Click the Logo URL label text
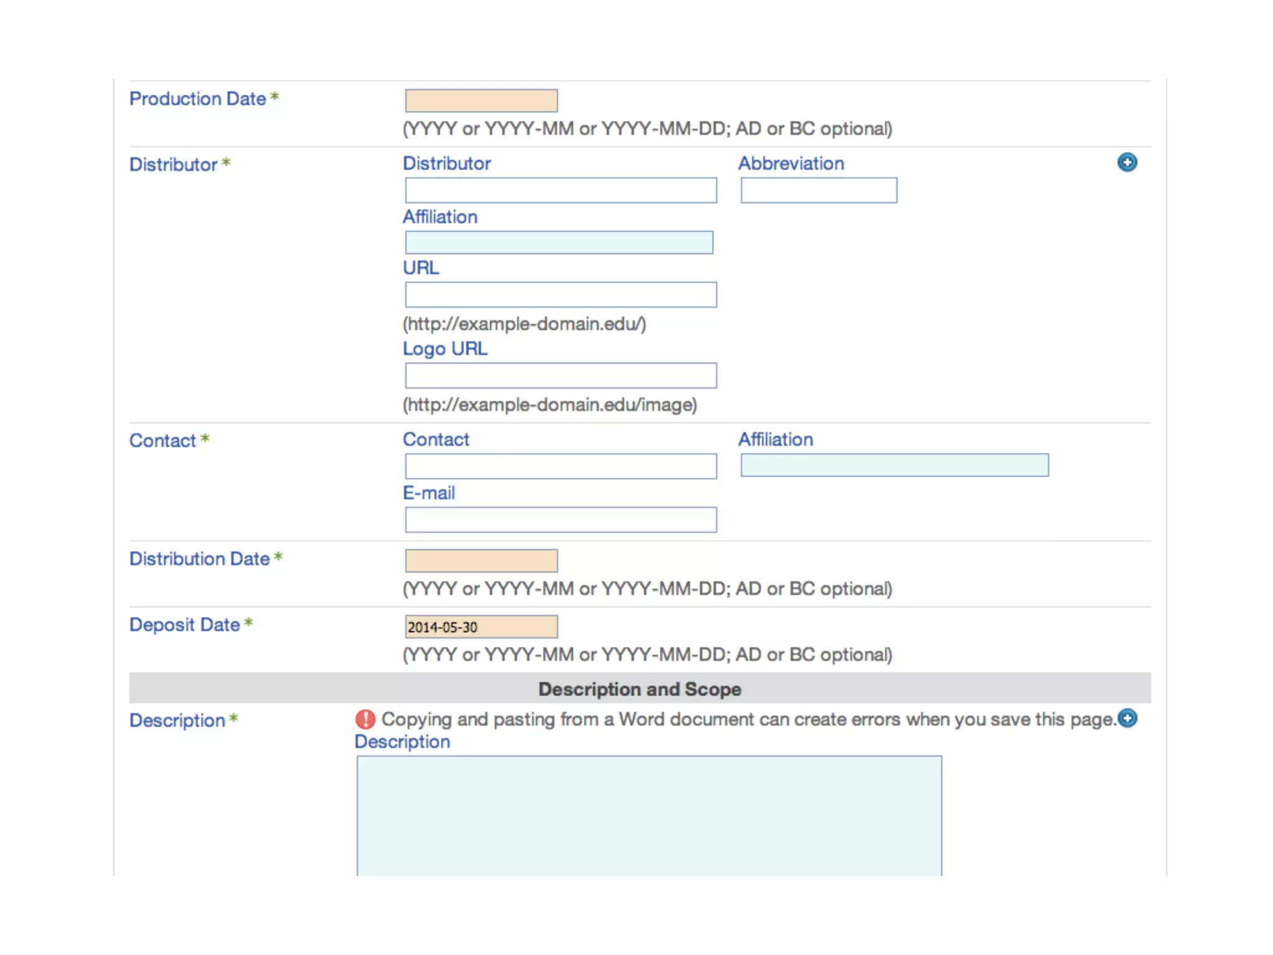This screenshot has width=1273, height=955. point(445,349)
